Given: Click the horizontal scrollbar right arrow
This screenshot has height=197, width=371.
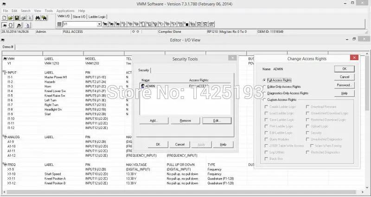Looking at the screenshot, I should tap(363, 192).
